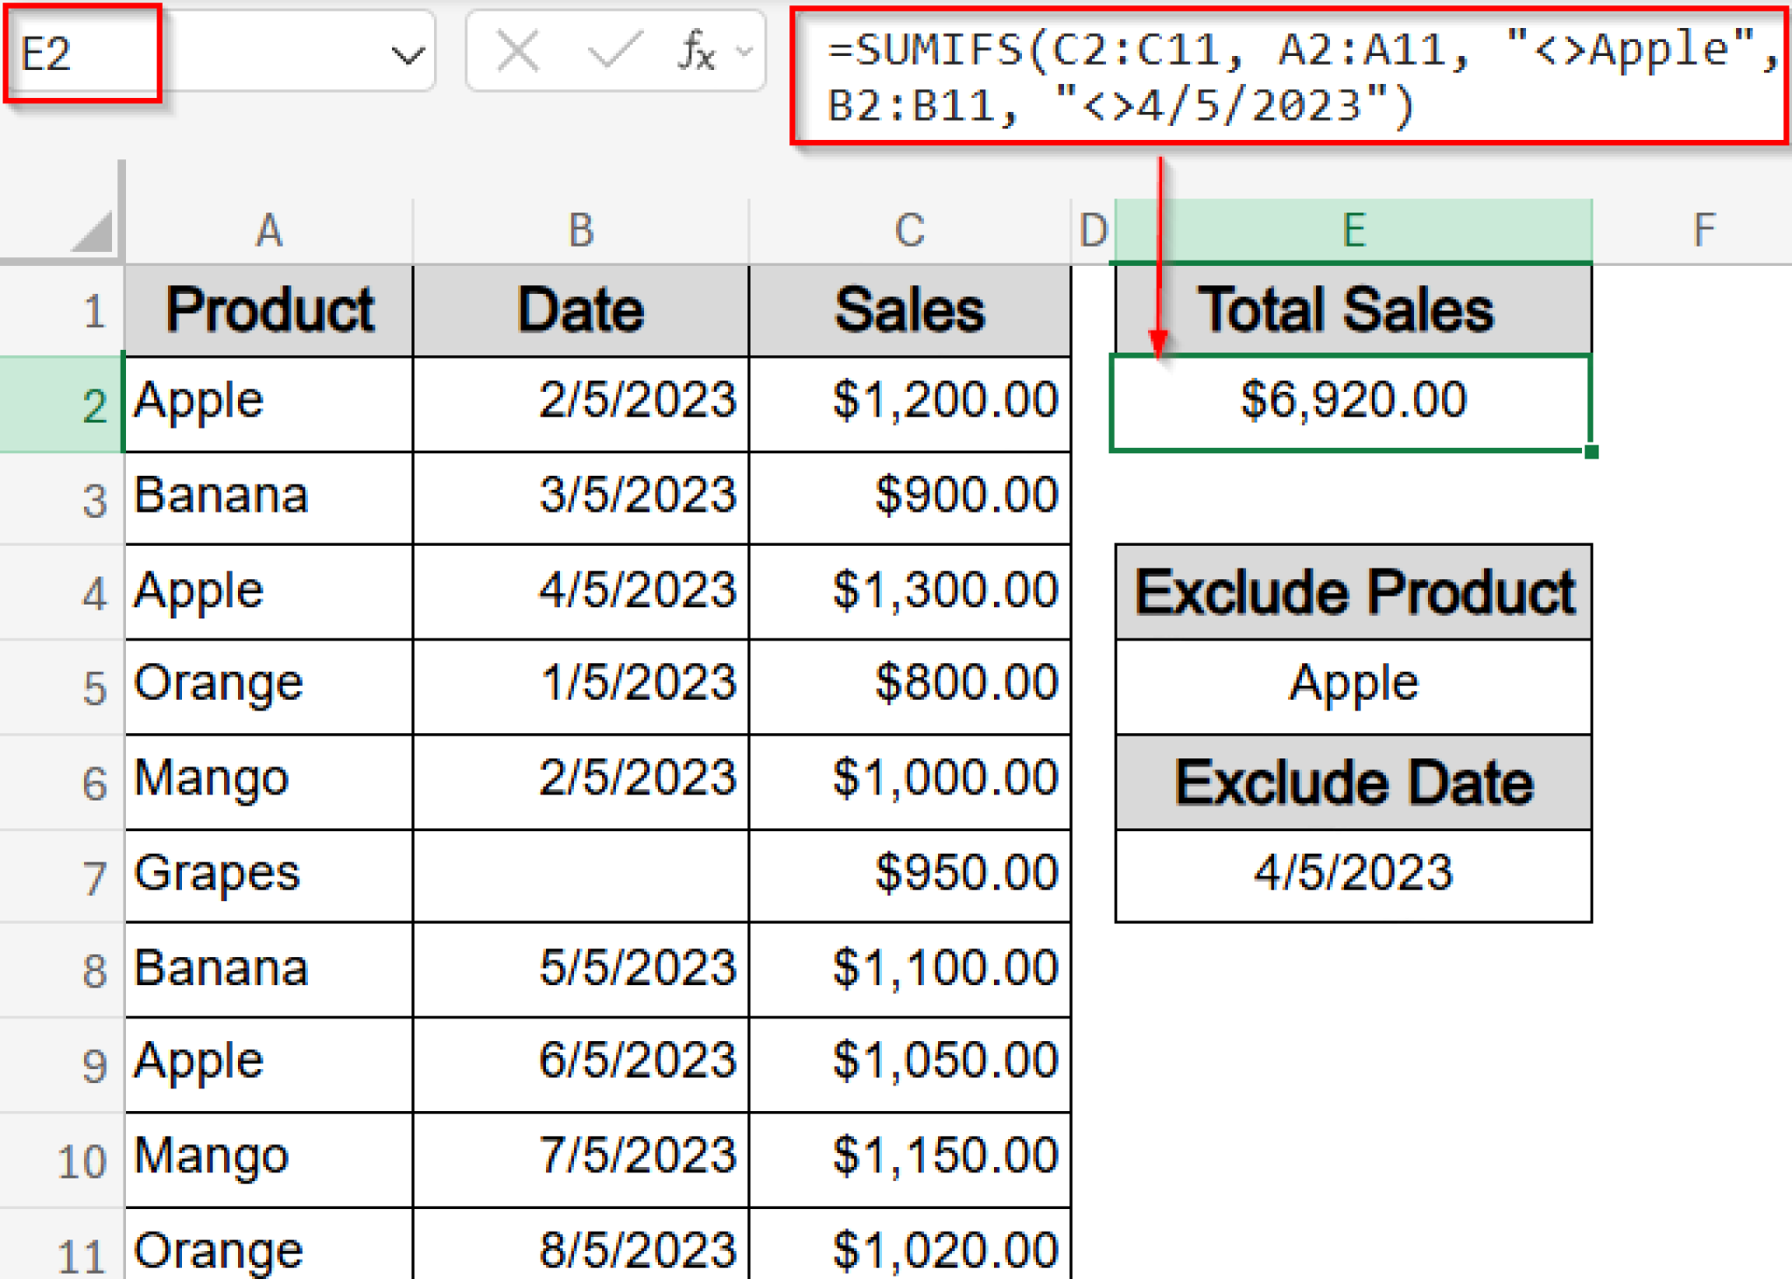Click the Grapes cell in column A
Viewport: 1792px width, 1279px height.
268,875
